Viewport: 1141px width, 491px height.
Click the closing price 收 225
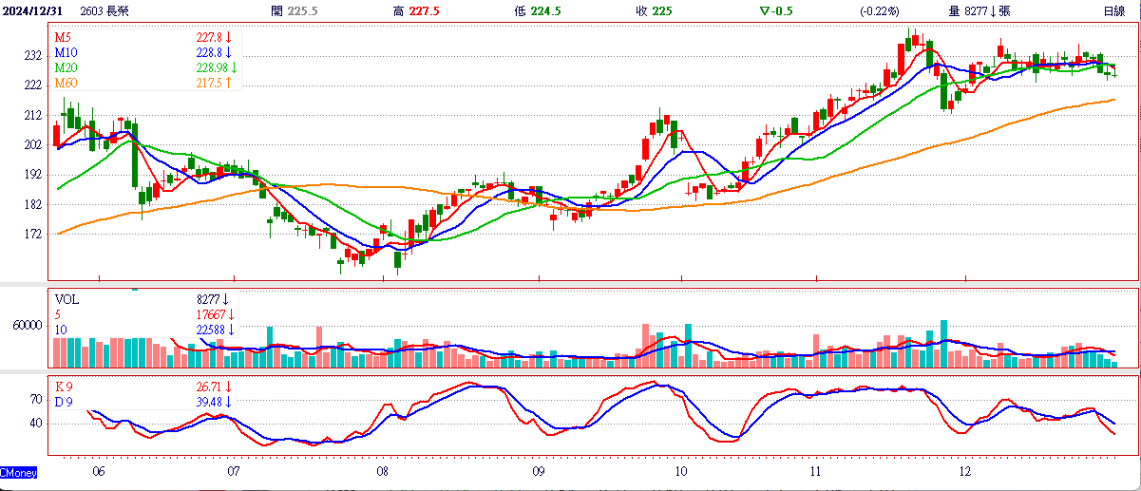[655, 11]
